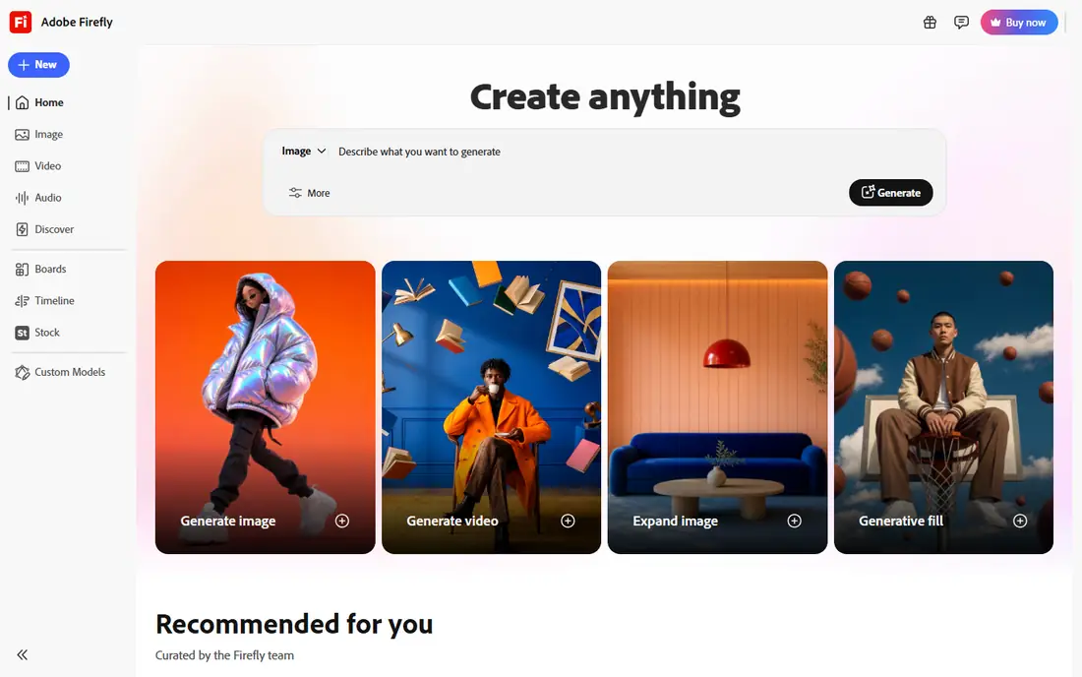Click the Video filmstrip icon in sidebar
Viewport: 1082px width, 677px height.
tap(22, 166)
